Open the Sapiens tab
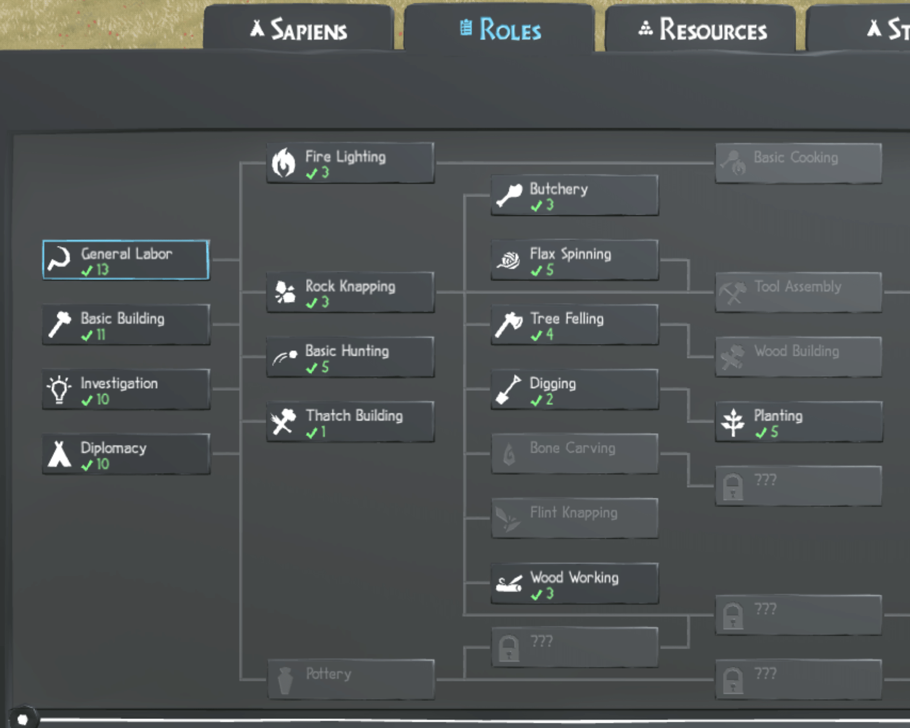Viewport: 910px width, 728px height. pos(298,28)
